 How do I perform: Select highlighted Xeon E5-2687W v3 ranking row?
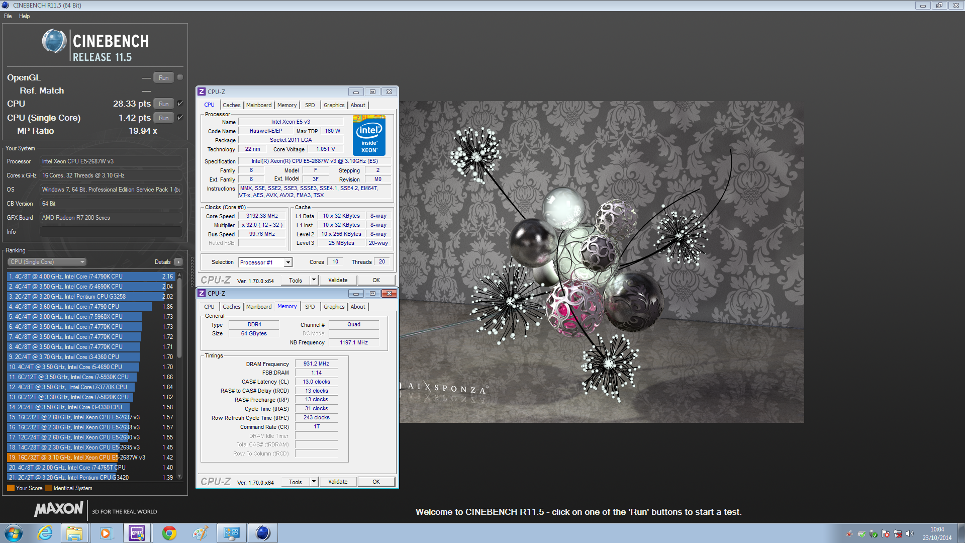[91, 458]
